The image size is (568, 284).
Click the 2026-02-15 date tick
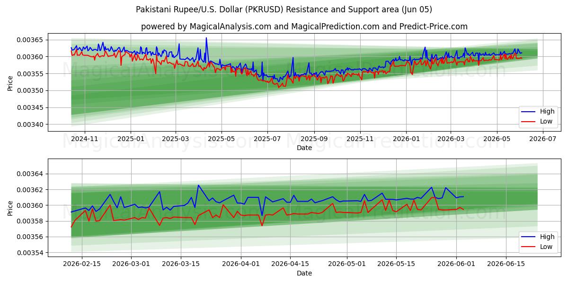pyautogui.click(x=82, y=264)
